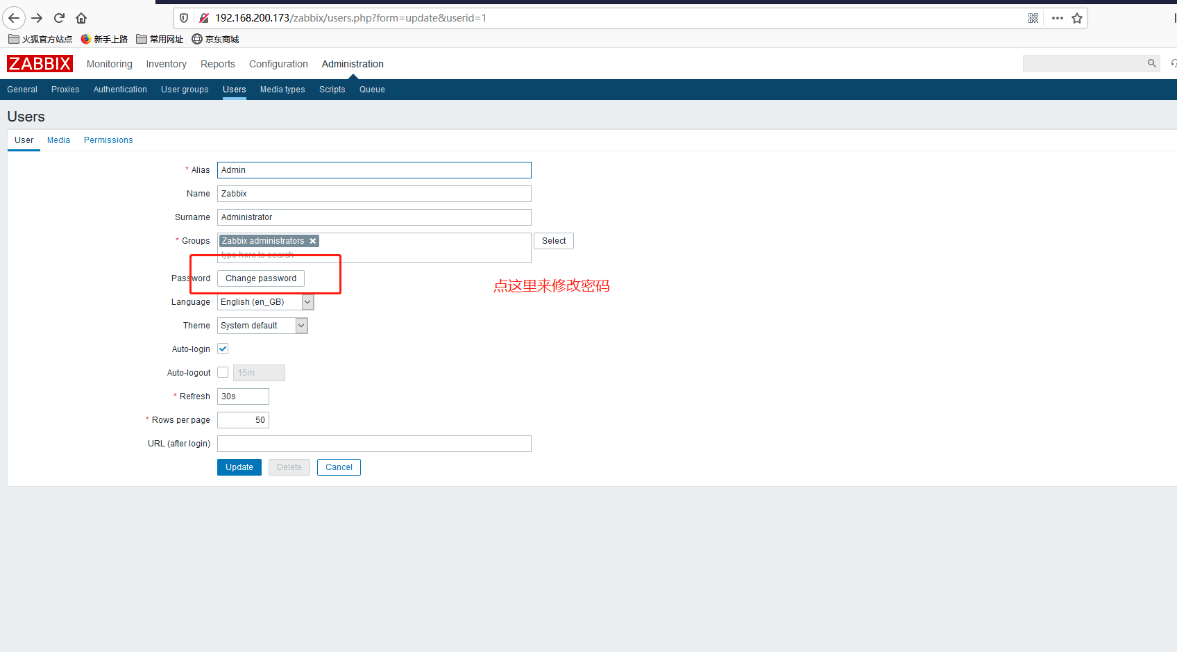Click the browser reload icon
The width and height of the screenshot is (1177, 652).
tap(59, 18)
